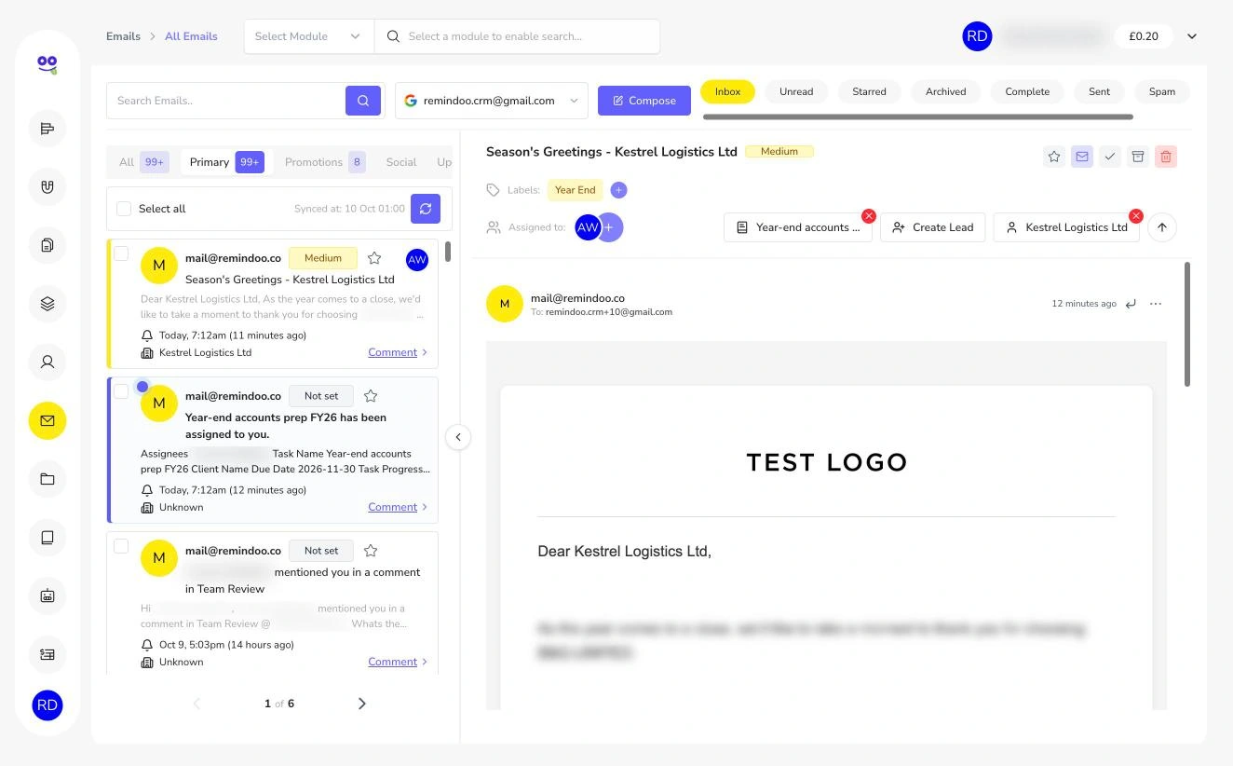The image size is (1233, 766).
Task: Select checkbox for Team Review mention email
Action: tap(121, 546)
